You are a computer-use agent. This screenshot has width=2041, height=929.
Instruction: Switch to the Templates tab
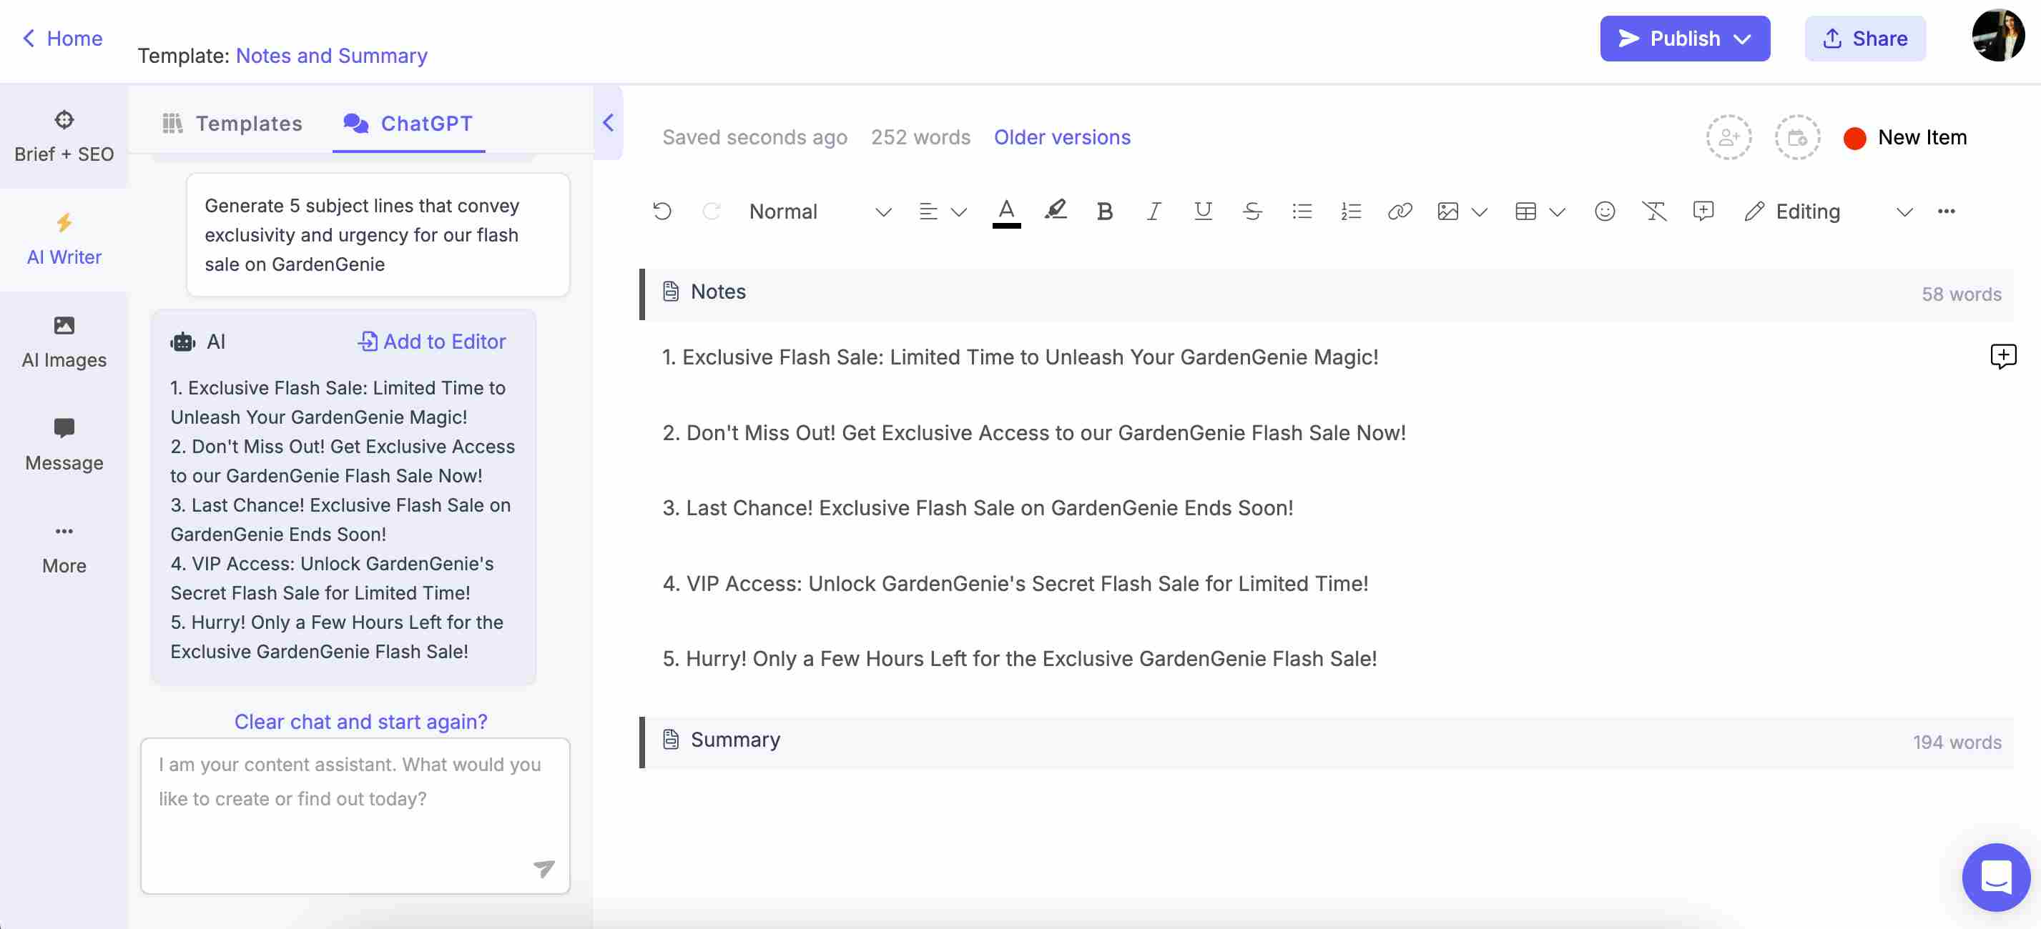pos(232,124)
